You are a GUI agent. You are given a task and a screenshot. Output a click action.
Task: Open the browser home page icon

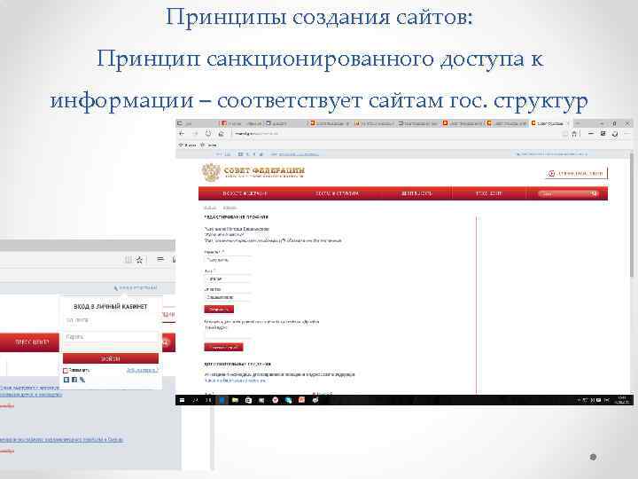(x=221, y=133)
